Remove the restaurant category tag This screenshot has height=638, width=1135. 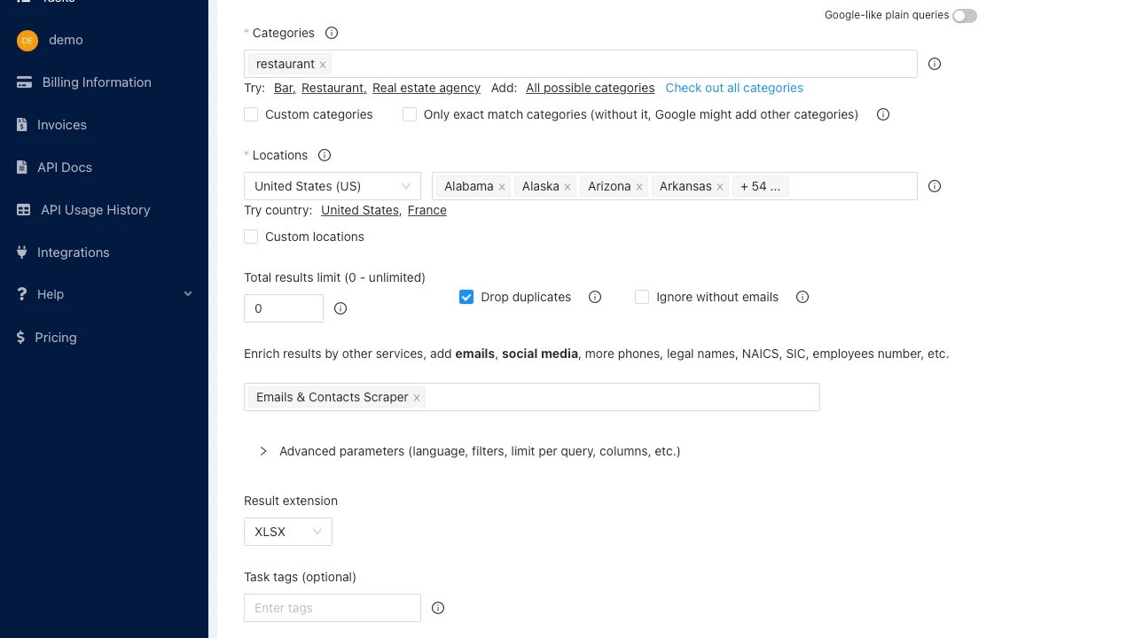point(323,65)
